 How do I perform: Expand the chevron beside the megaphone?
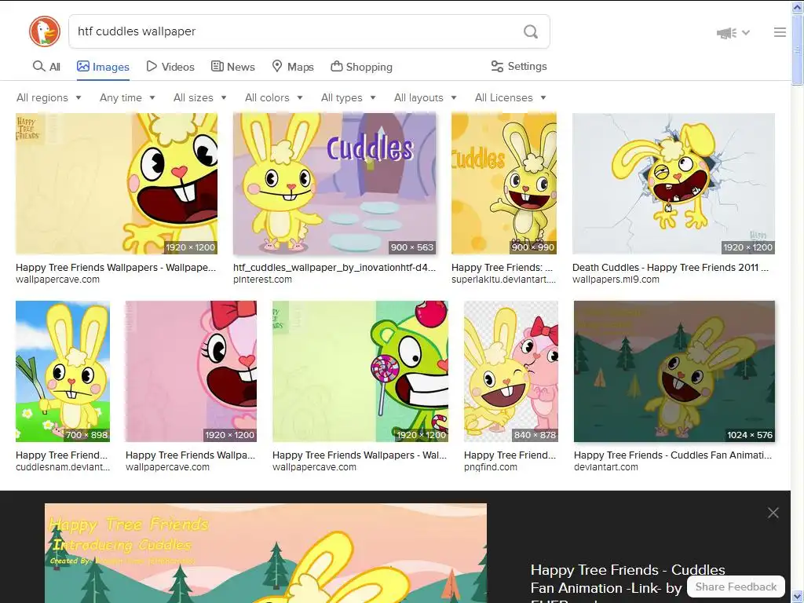click(746, 33)
